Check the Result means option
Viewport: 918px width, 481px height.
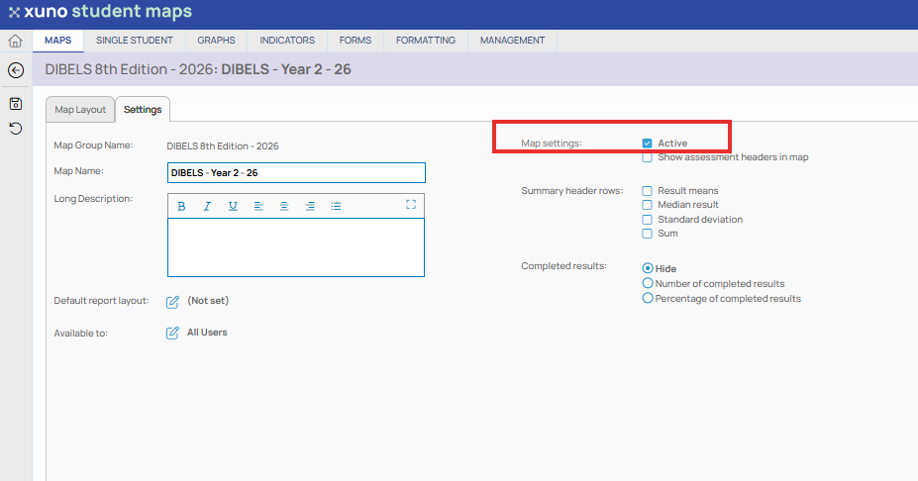pyautogui.click(x=647, y=191)
